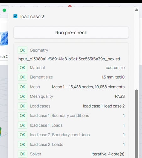Click the input box.stl geometry file name
The height and width of the screenshot is (158, 142).
tap(69, 59)
